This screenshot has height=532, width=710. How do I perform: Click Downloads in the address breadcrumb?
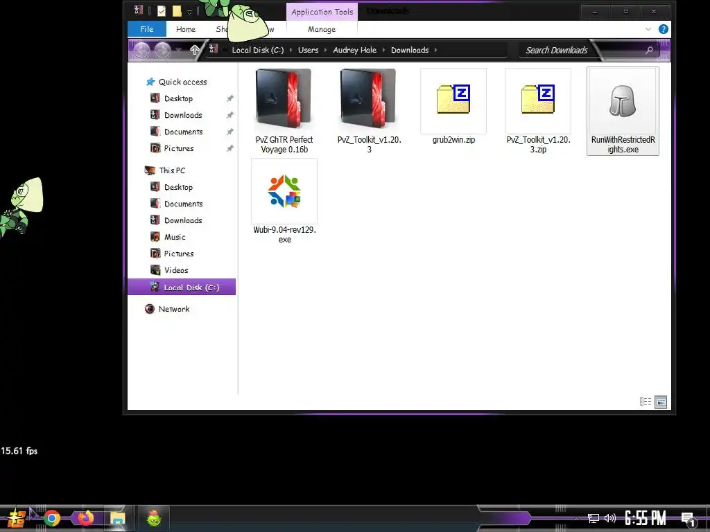(410, 50)
